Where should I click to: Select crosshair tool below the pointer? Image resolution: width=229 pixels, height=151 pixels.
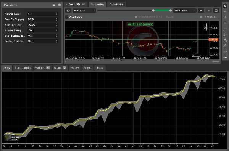(x=225, y=12)
